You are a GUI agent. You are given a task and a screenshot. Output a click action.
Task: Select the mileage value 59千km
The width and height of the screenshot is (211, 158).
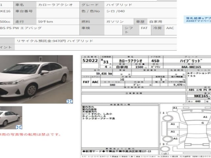[45, 22]
